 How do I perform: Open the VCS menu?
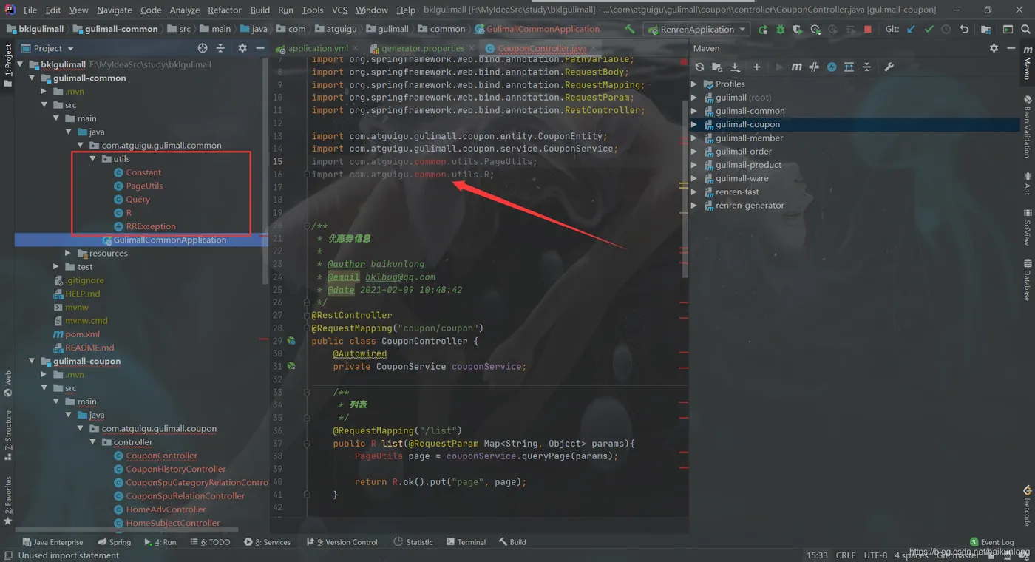339,10
